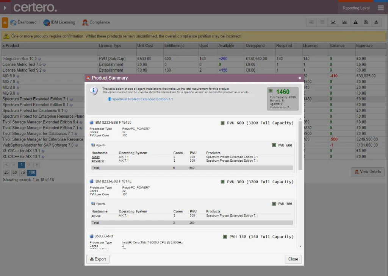388x276 pixels.
Task: Click the floppy disk save icon
Action: pos(366,22)
